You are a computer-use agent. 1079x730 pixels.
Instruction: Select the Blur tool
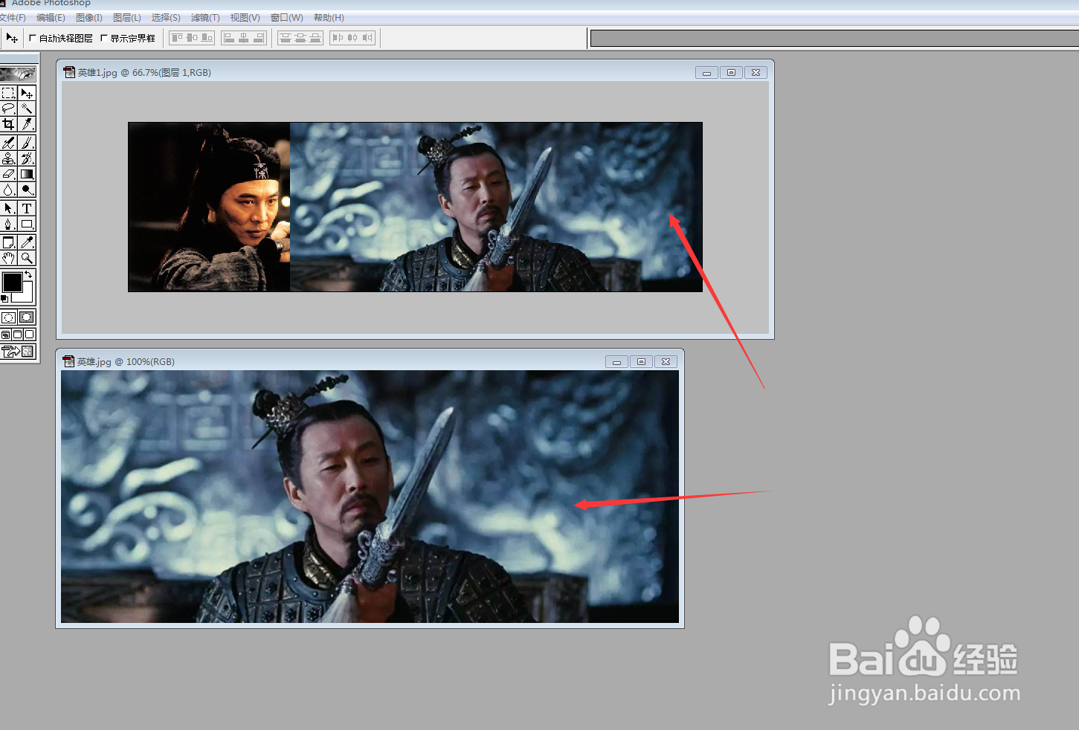pyautogui.click(x=8, y=190)
